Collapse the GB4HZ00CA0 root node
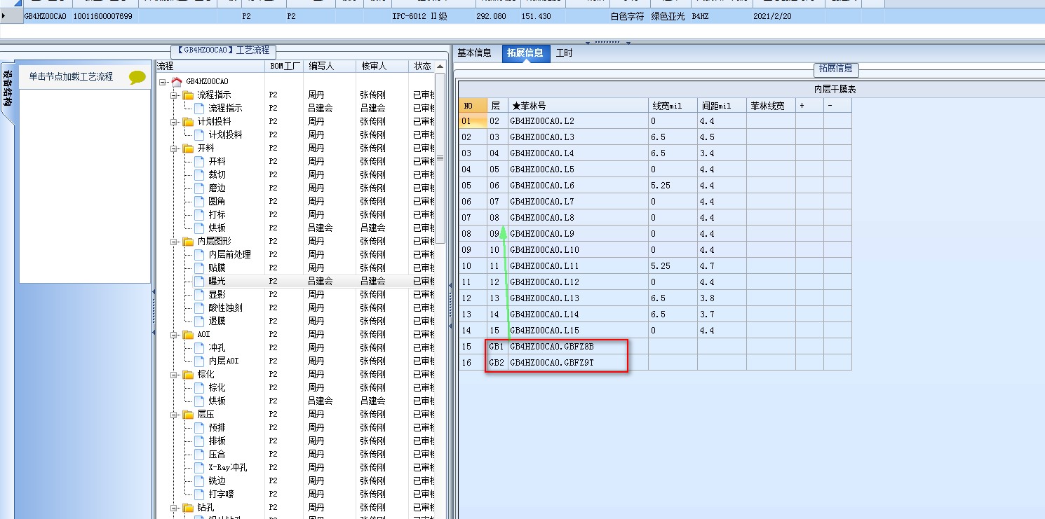Image resolution: width=1045 pixels, height=519 pixels. coord(163,82)
